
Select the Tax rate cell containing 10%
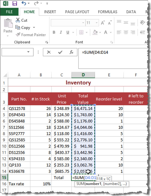click(x=41, y=184)
